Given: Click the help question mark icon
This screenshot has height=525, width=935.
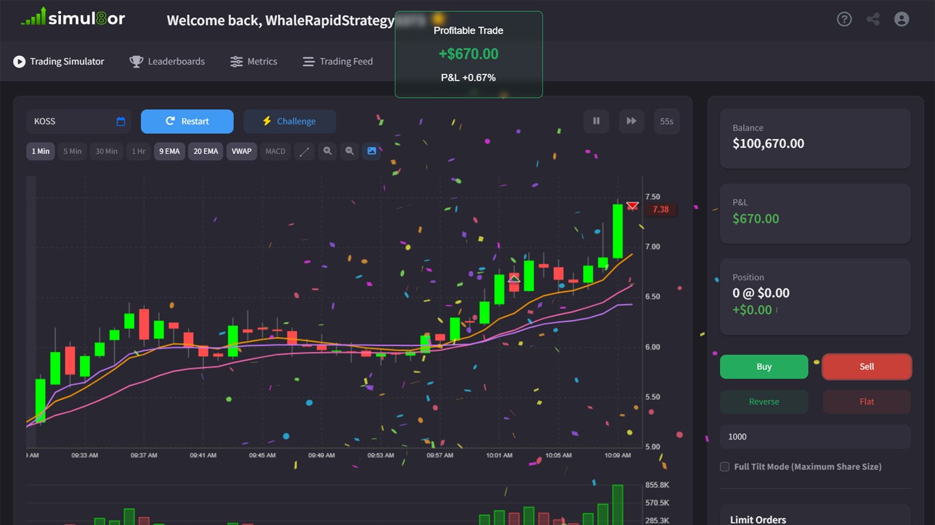Looking at the screenshot, I should [x=844, y=19].
